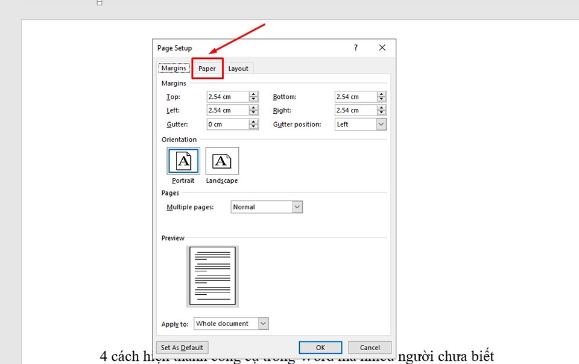The width and height of the screenshot is (579, 364).
Task: Open the Gutter position dropdown
Action: (x=361, y=124)
